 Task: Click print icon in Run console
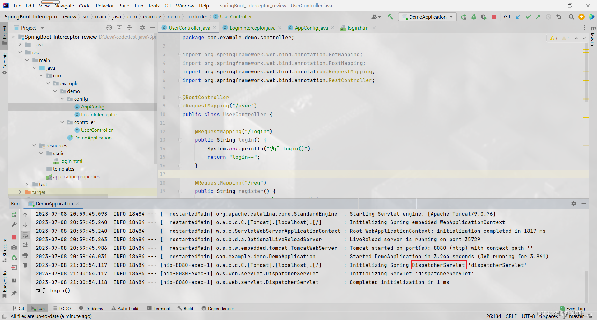pos(25,255)
